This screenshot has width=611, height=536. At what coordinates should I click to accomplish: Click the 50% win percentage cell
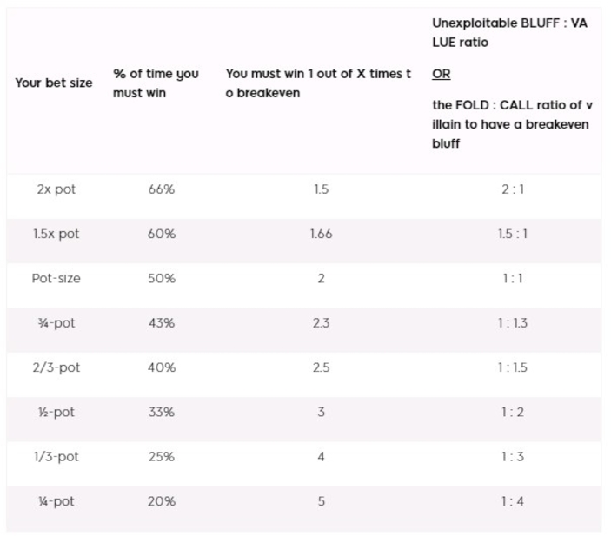click(x=162, y=278)
